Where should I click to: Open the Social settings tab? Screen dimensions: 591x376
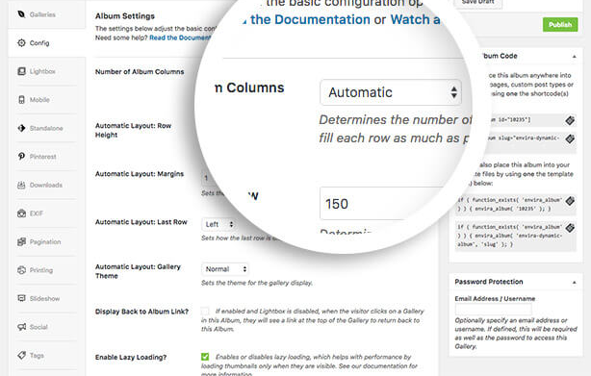pyautogui.click(x=47, y=327)
